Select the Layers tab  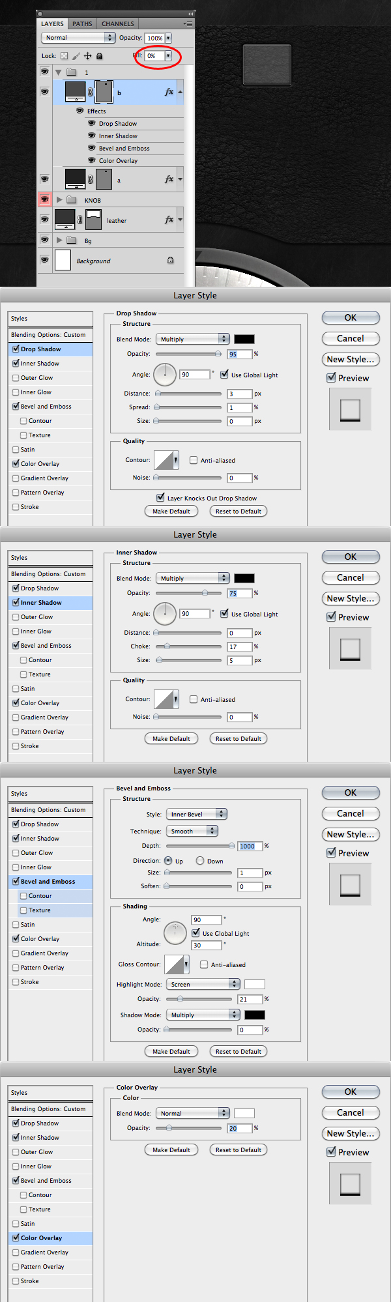click(x=52, y=23)
